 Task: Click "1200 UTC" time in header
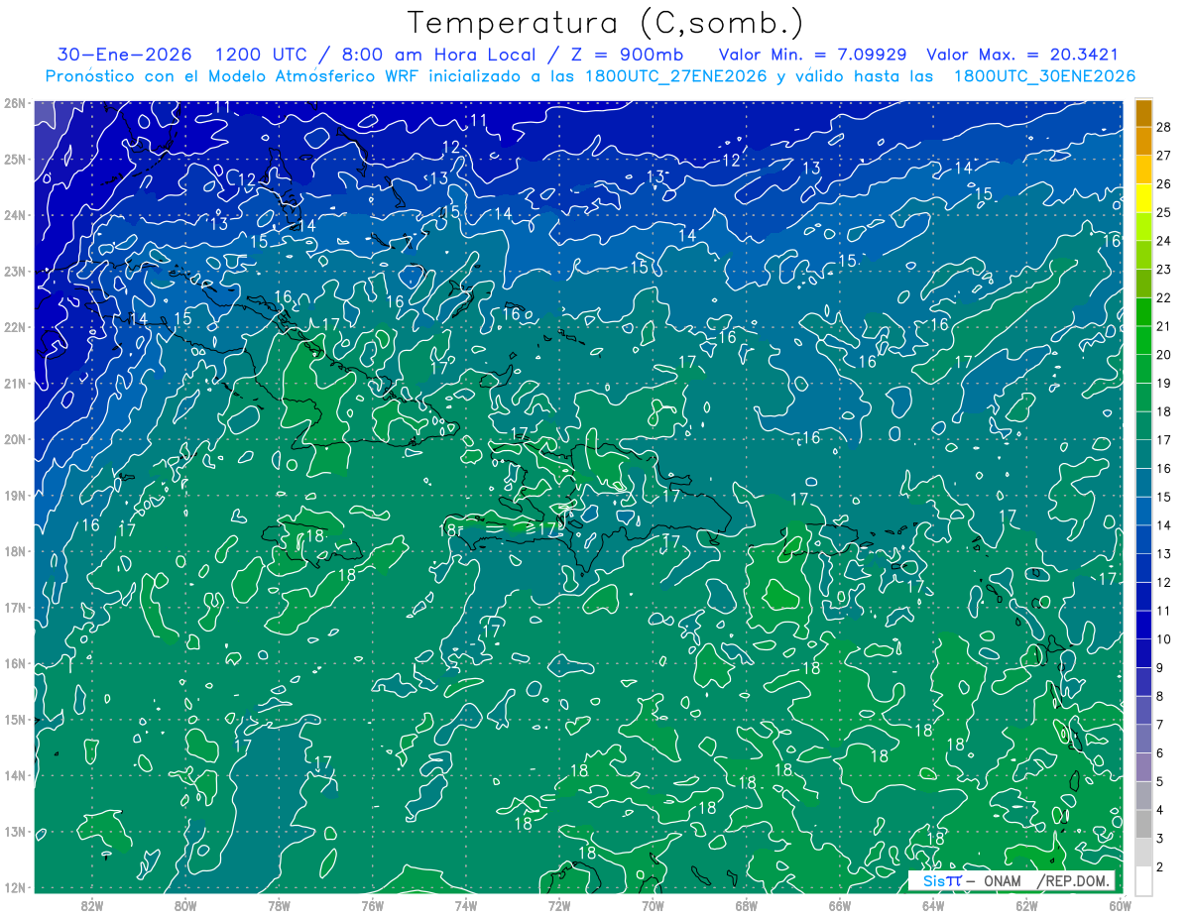[x=262, y=56]
